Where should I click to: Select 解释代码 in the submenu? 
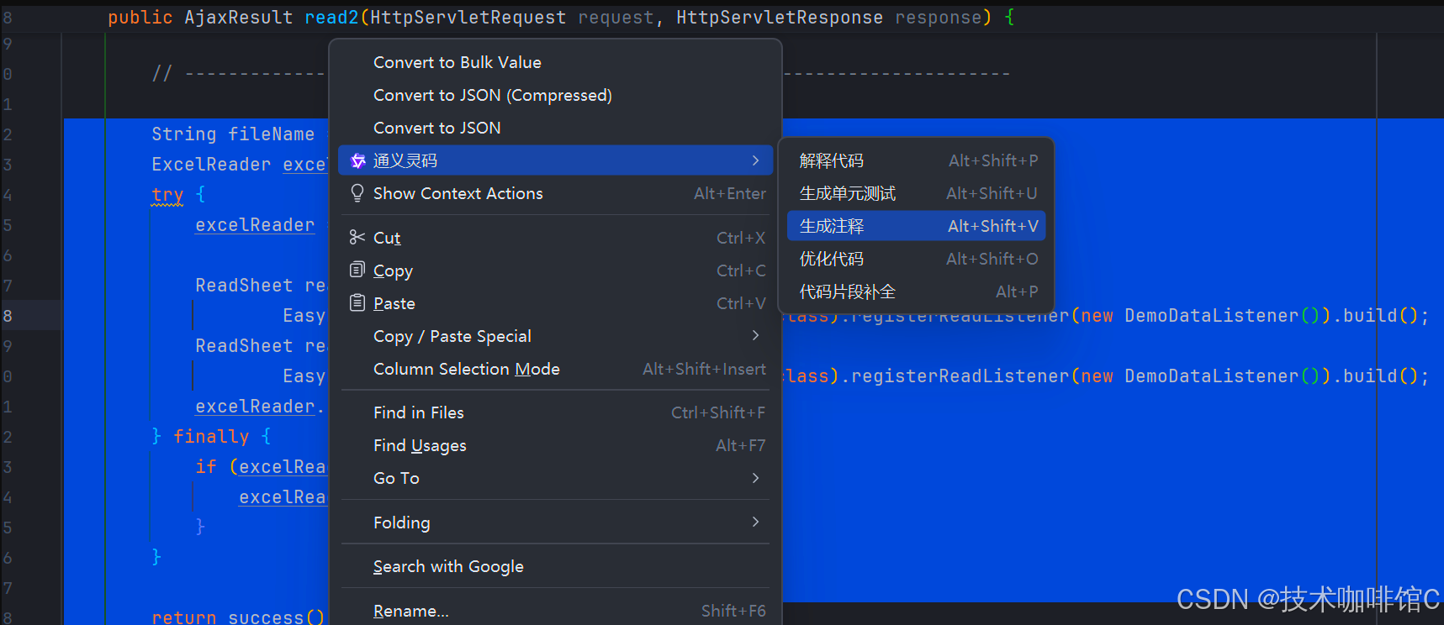(917, 160)
